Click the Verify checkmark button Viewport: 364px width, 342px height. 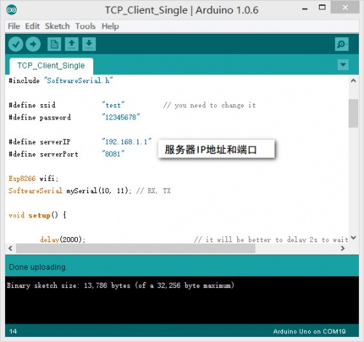tap(16, 44)
